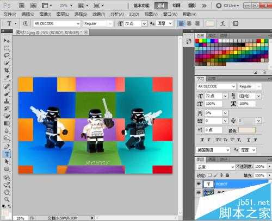Click the text color swatch in options bar
Screen dimensions: 272x221
point(210,23)
